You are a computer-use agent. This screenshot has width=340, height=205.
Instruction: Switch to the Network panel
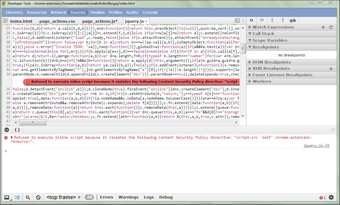59,12
